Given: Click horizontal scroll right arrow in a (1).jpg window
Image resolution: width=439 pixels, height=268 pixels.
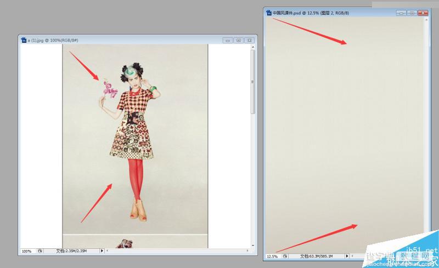Looking at the screenshot, I should (247, 251).
